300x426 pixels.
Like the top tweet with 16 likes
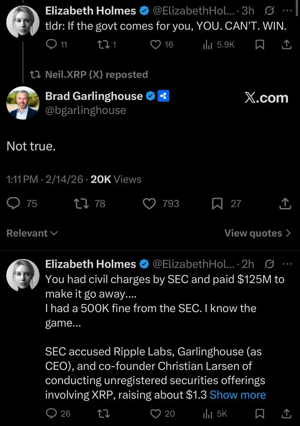click(162, 44)
